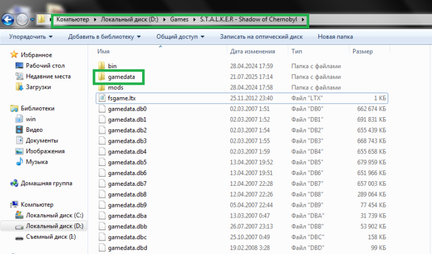Expand the arrow after Компьютер breadcrumb
The height and width of the screenshot is (254, 432).
[95, 19]
